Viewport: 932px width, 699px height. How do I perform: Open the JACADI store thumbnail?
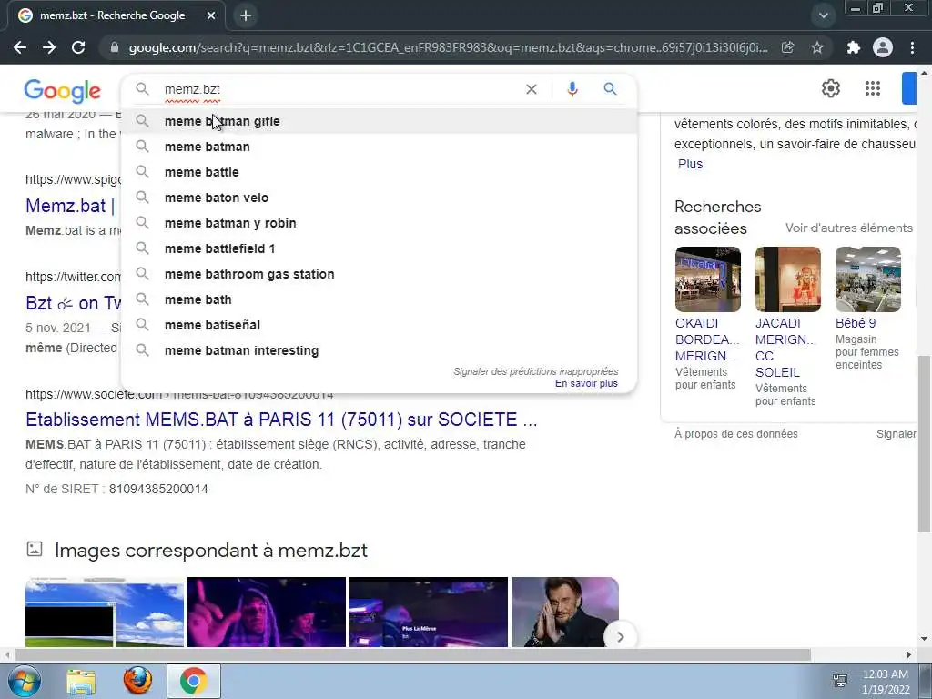click(788, 279)
